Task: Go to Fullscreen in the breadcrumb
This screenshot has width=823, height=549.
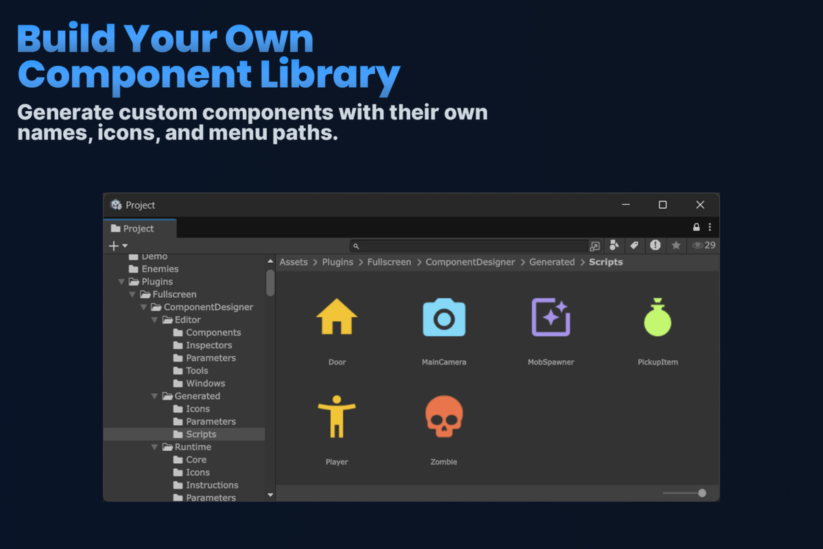Action: click(x=389, y=262)
